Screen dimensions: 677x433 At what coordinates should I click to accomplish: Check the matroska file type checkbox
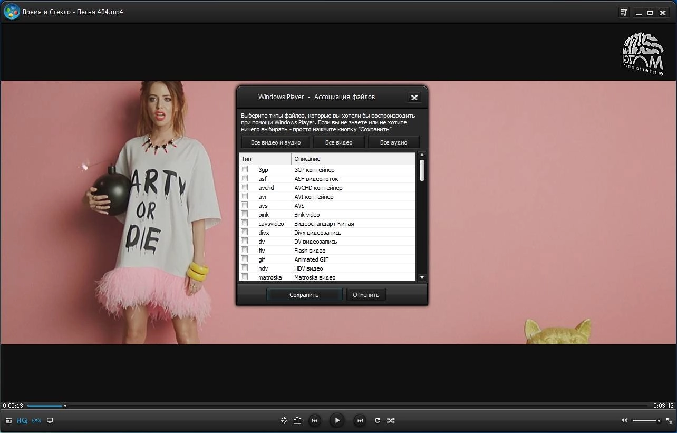click(x=245, y=277)
